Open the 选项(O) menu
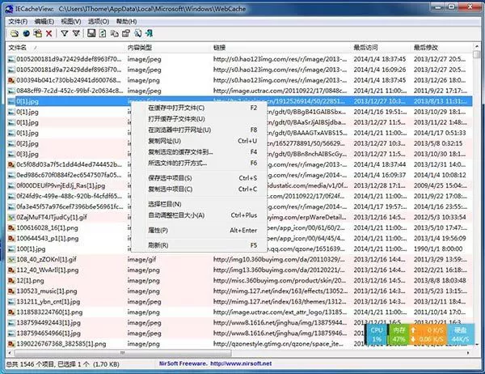Image resolution: width=485 pixels, height=374 pixels. click(99, 21)
